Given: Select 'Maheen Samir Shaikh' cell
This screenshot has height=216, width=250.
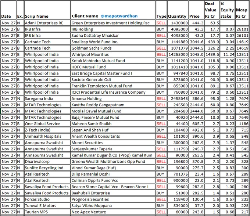Looking at the screenshot, I should tap(113, 124).
